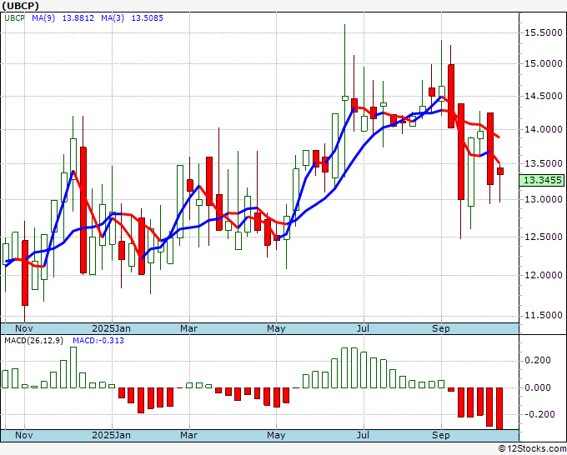
Task: Click the 15.5000 price axis label
Action: (x=544, y=32)
